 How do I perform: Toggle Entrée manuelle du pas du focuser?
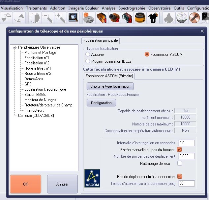point(180,149)
